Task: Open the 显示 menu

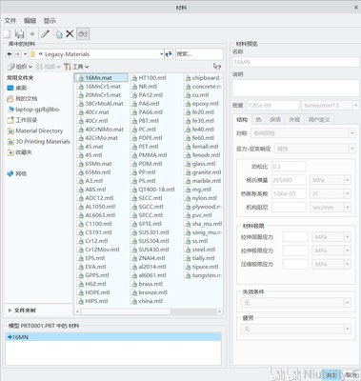Action: tap(50, 21)
